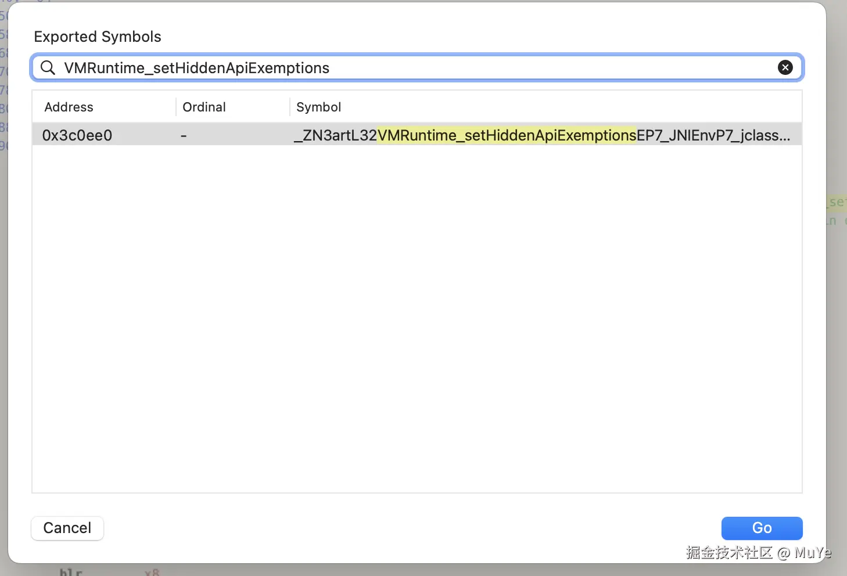Viewport: 847px width, 576px height.
Task: Sort results by the Symbol column header
Action: (318, 107)
